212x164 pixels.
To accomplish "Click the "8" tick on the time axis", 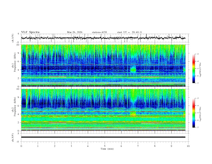I will [155, 146].
